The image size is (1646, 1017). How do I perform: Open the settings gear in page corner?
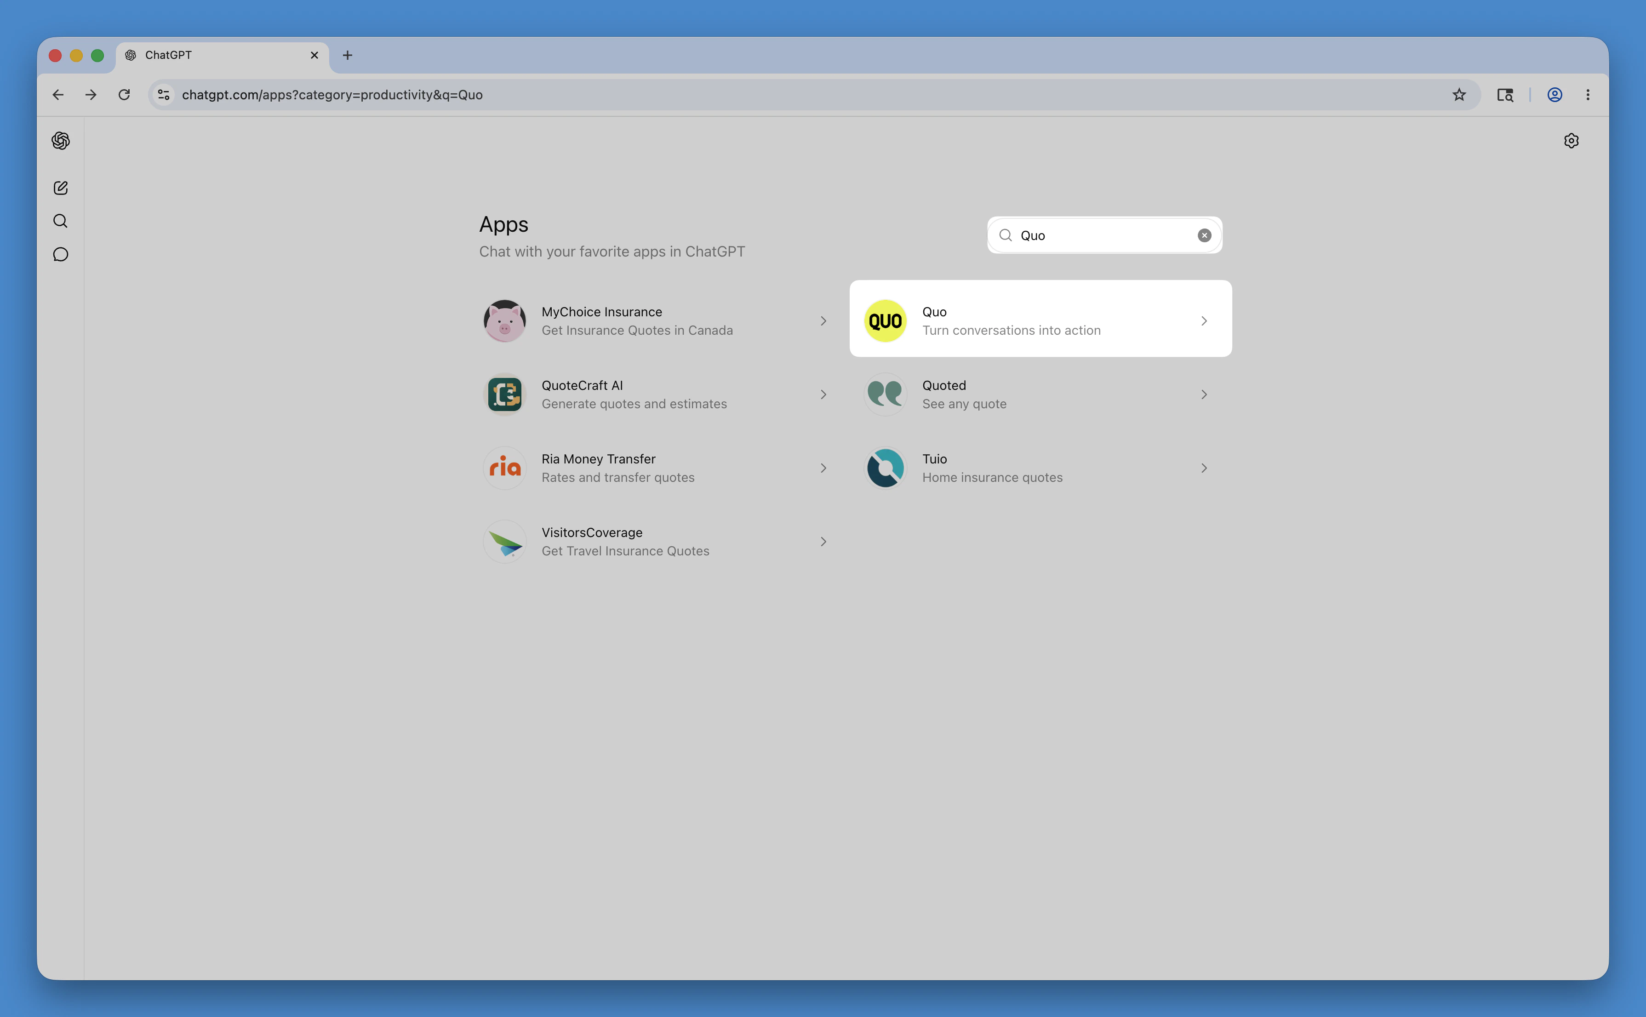pos(1572,141)
